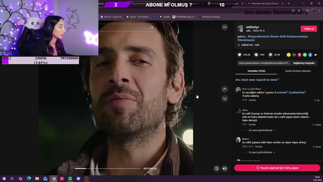Image resolution: width=323 pixels, height=182 pixels.
Task: Open more share options arrow
Action: pos(315,55)
